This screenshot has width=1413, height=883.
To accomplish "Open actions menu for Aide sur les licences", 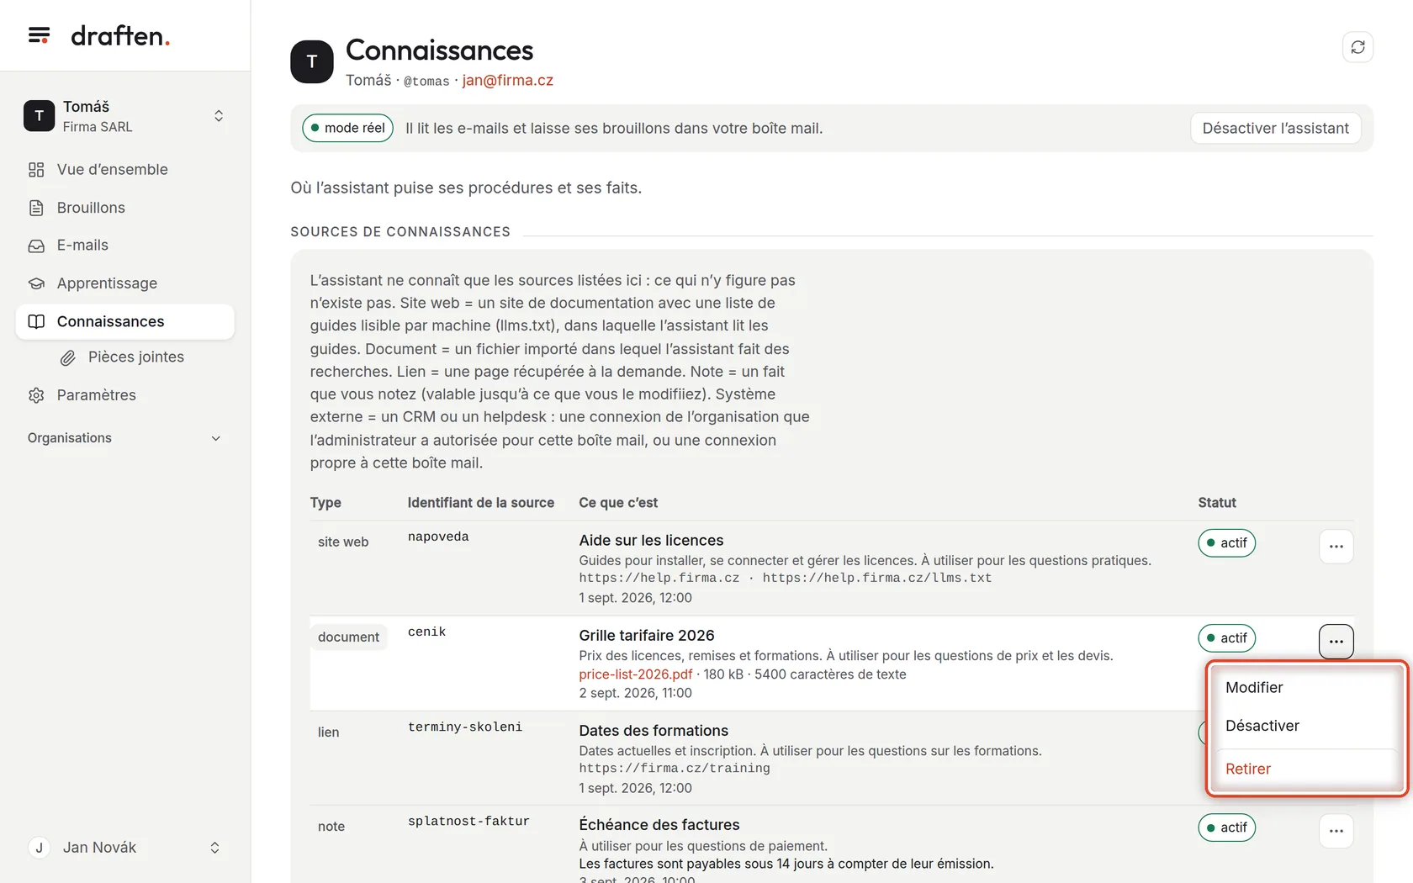I will [x=1336, y=547].
